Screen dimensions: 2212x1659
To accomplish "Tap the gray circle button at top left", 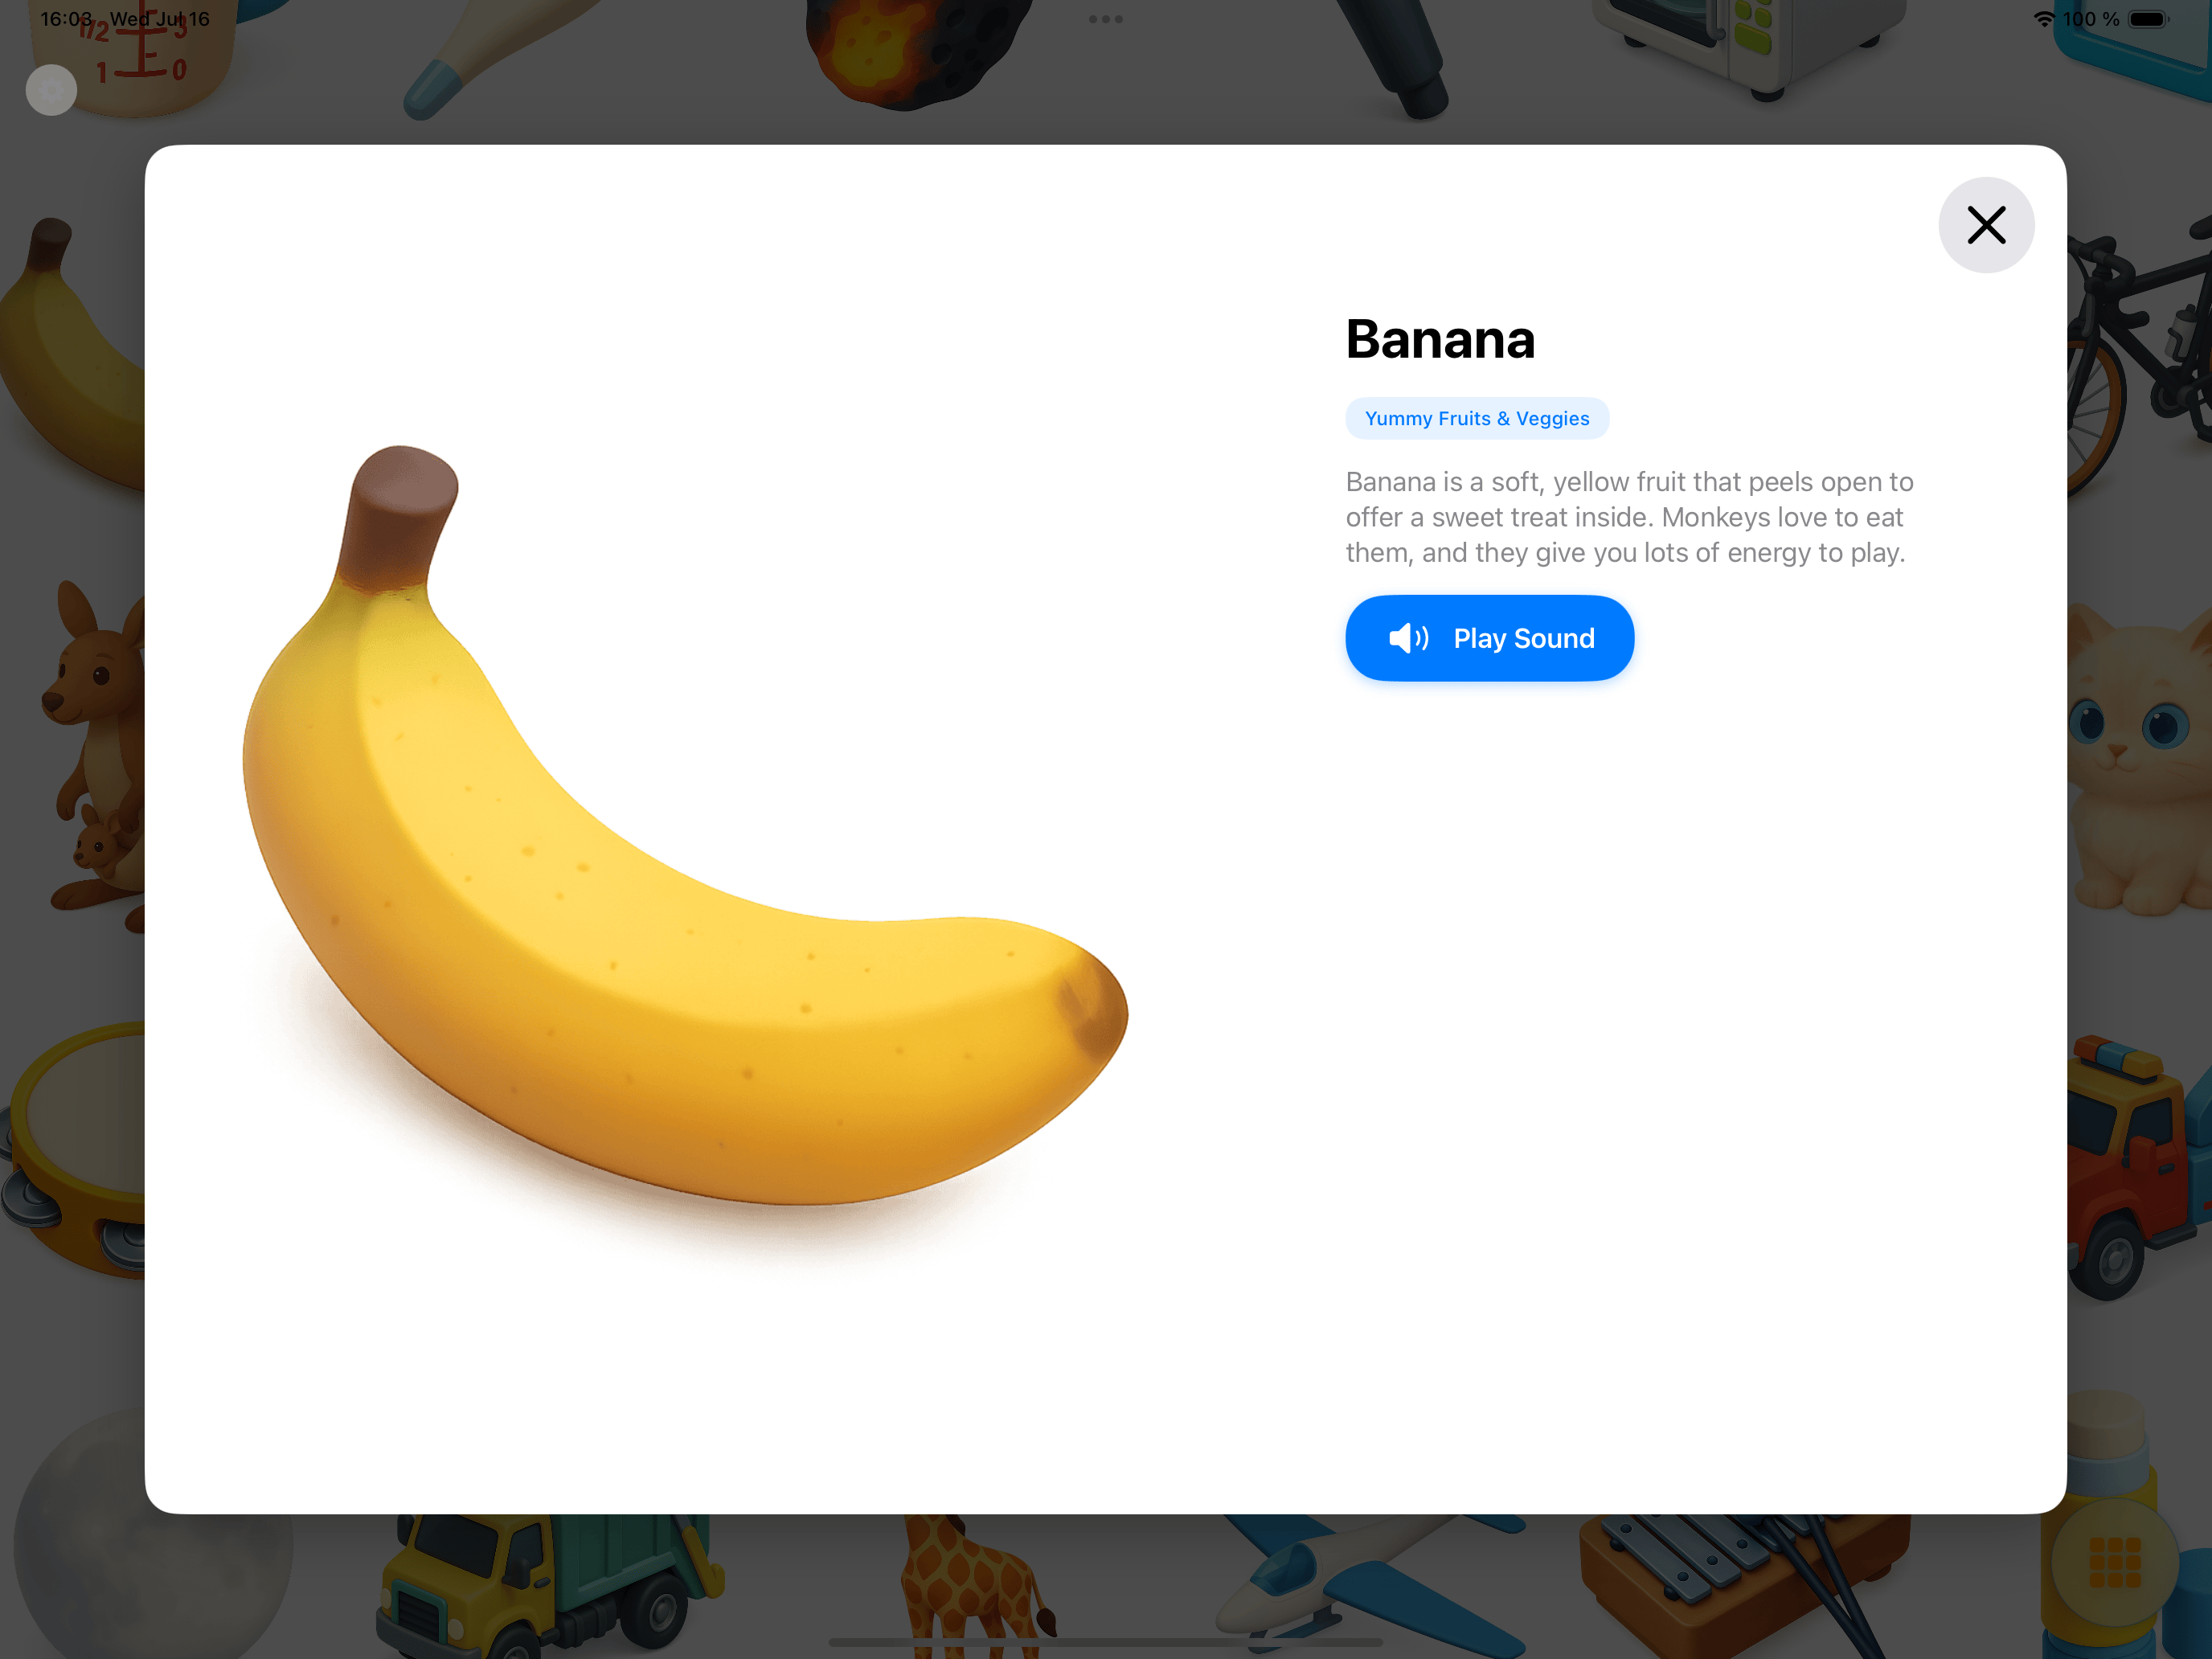I will click(x=51, y=90).
